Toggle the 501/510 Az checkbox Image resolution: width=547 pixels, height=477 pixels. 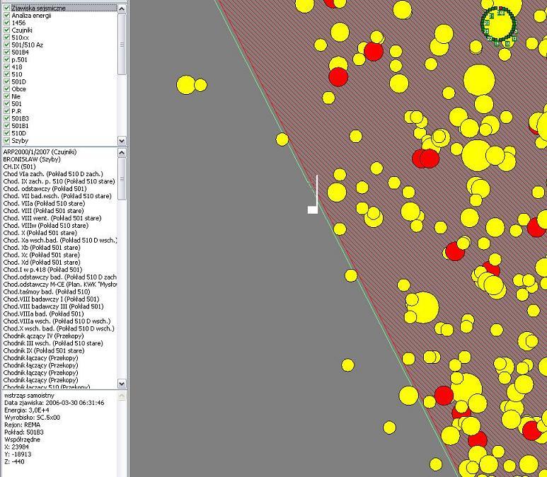pos(6,45)
